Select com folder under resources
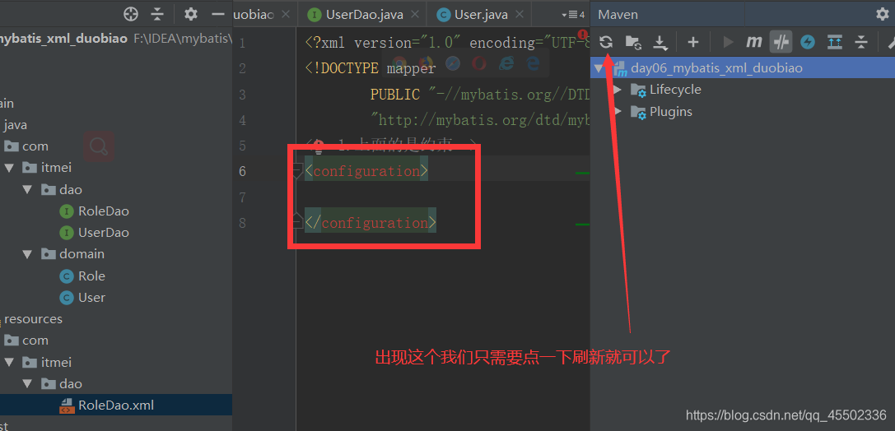The width and height of the screenshot is (895, 431). [35, 341]
